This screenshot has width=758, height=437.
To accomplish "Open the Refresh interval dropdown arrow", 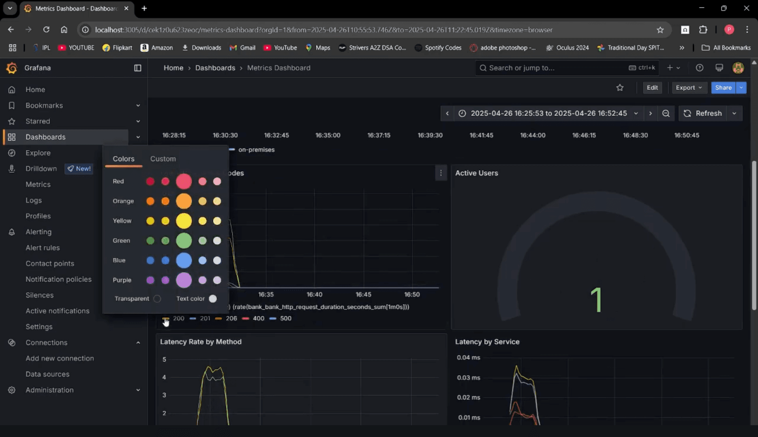I will pos(734,113).
